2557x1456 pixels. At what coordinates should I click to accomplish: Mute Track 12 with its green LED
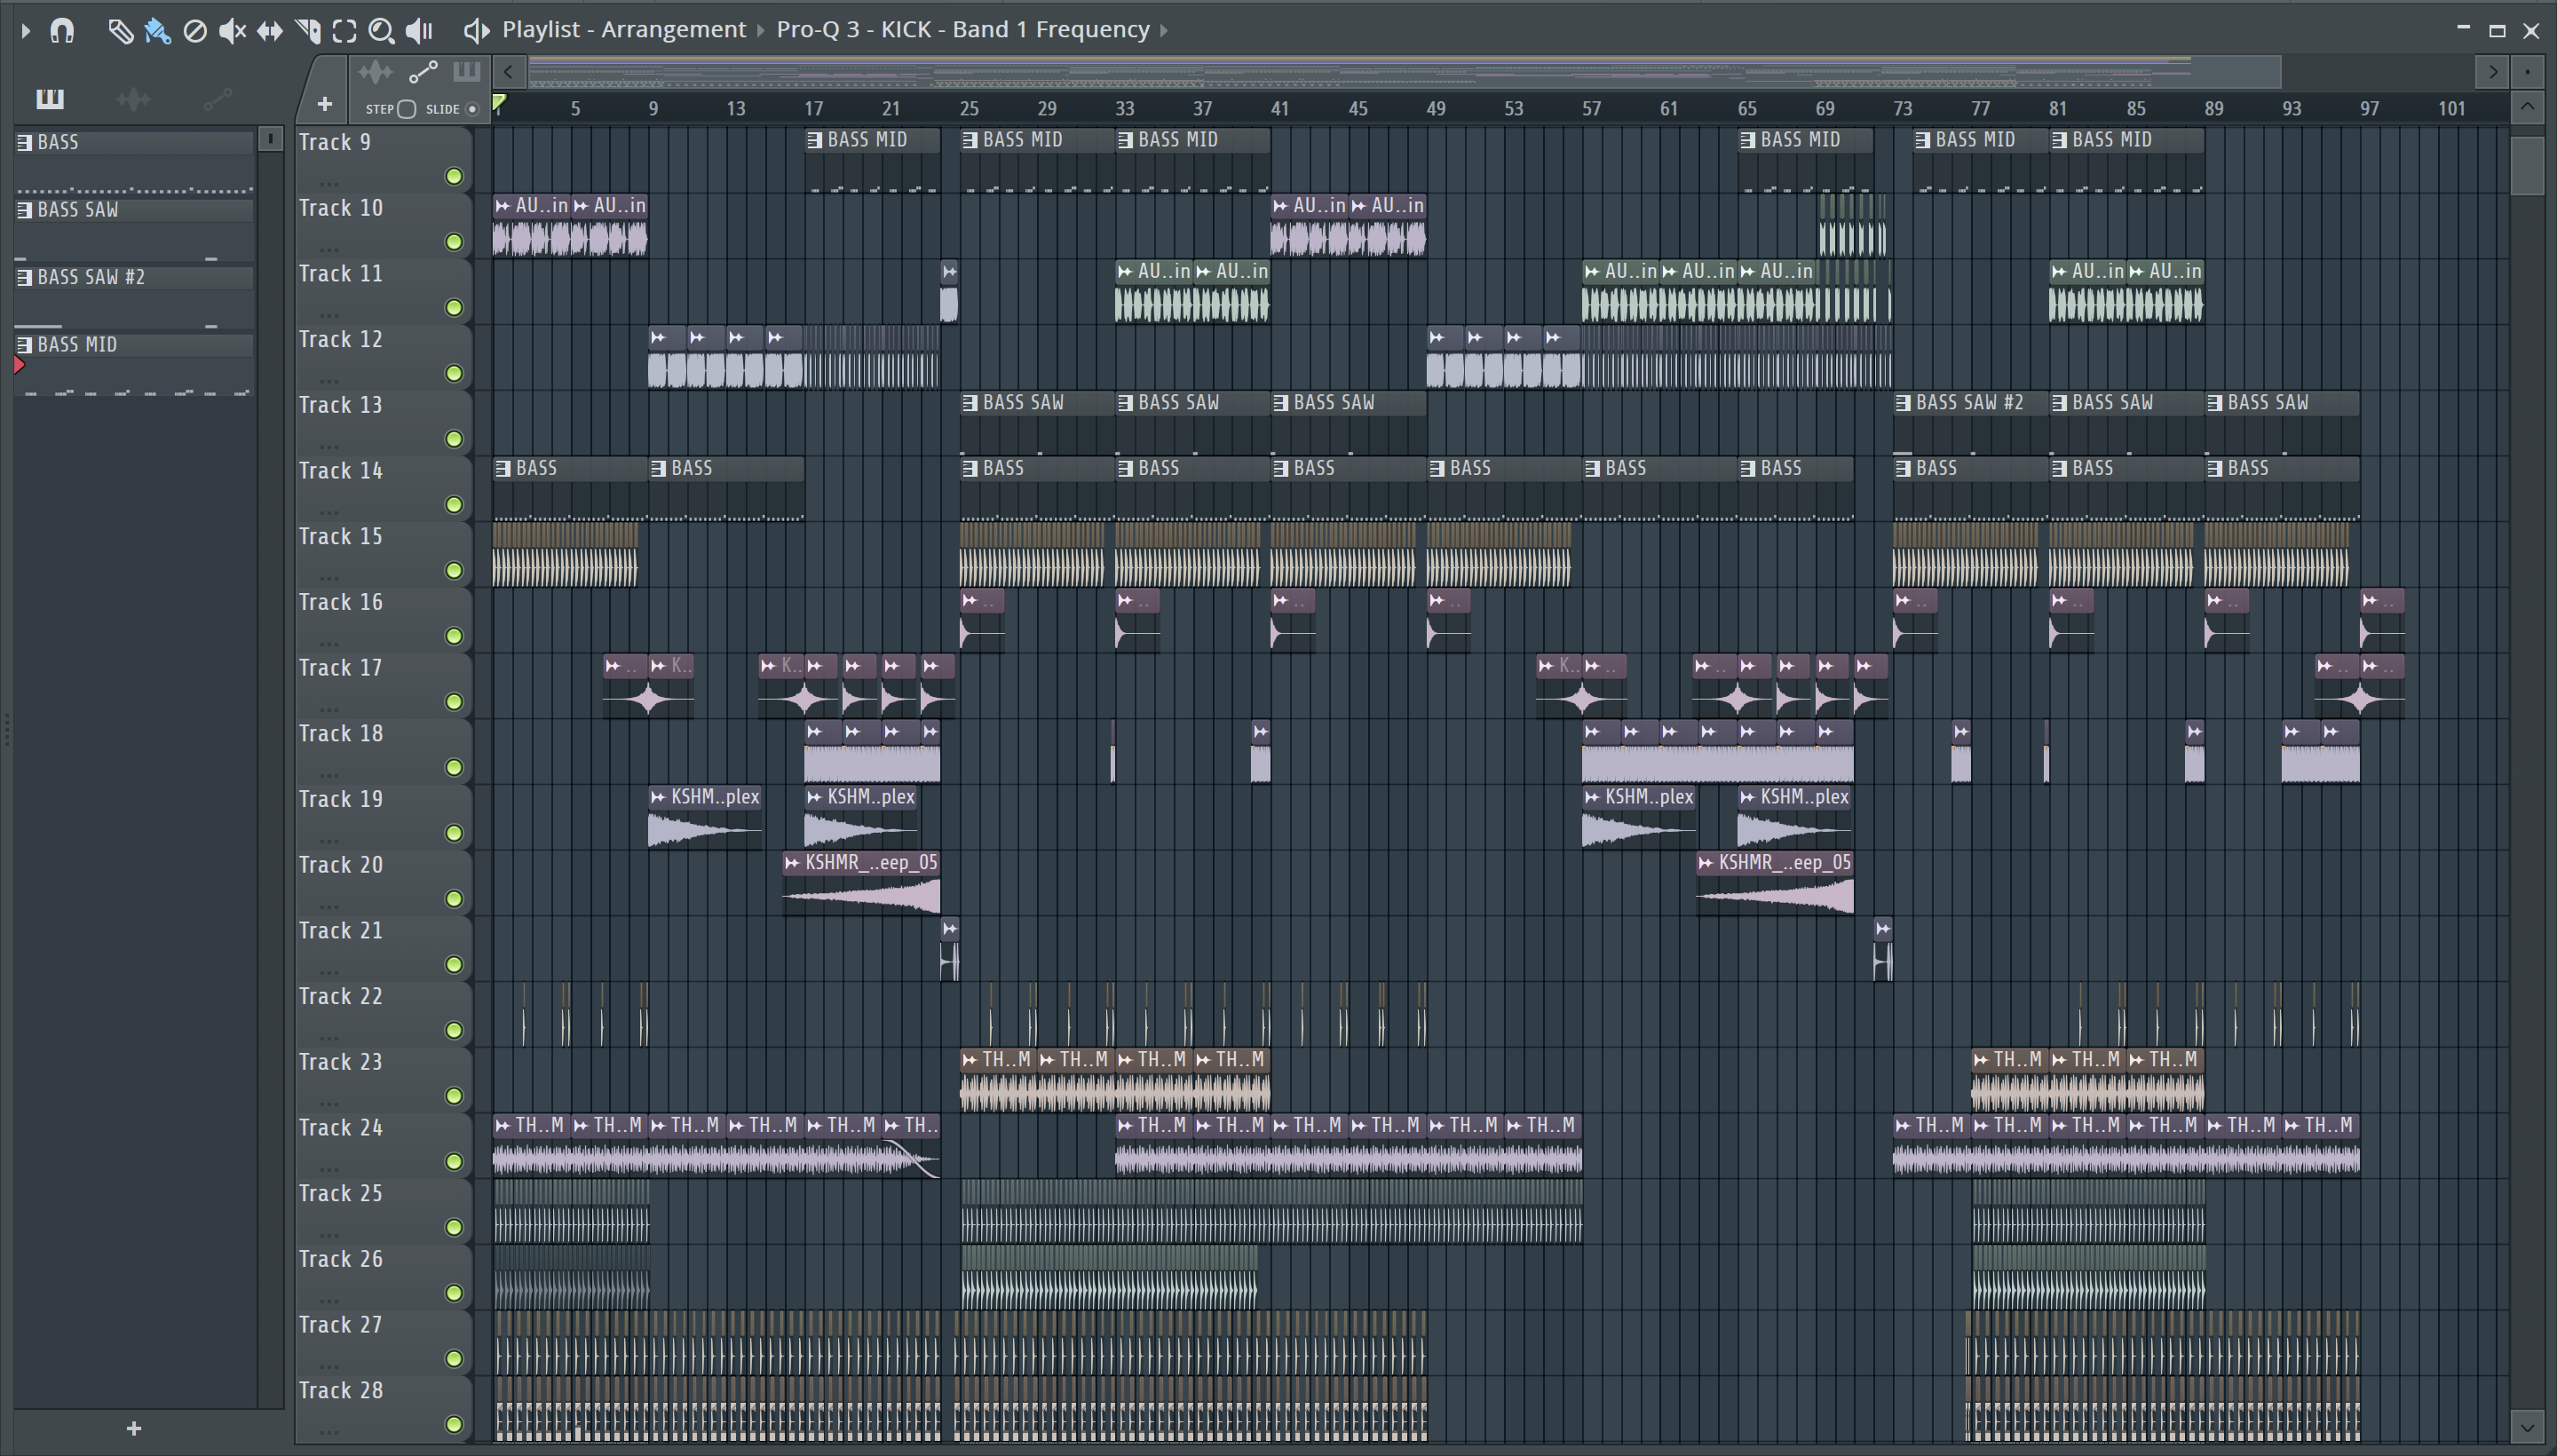tap(454, 374)
